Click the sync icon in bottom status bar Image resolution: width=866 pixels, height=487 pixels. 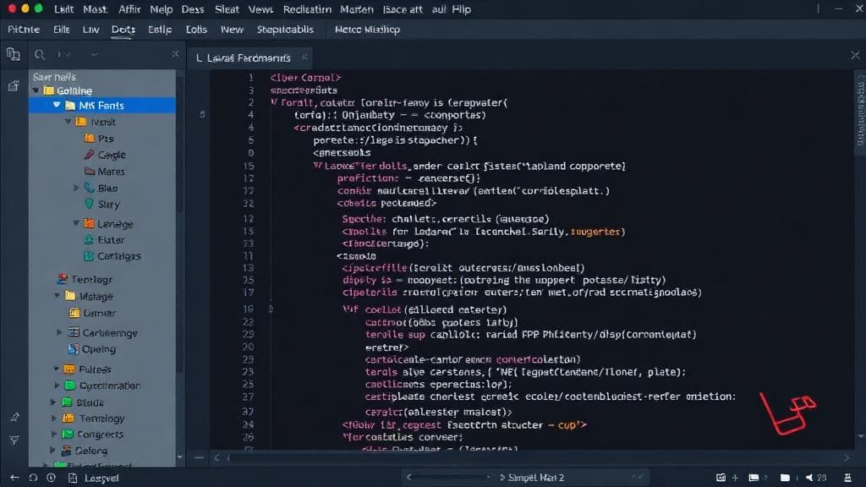tap(70, 478)
